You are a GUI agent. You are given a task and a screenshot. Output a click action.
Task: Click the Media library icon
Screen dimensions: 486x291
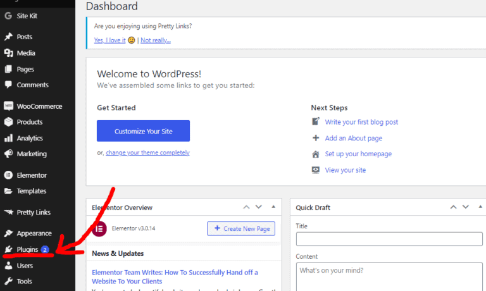8,53
